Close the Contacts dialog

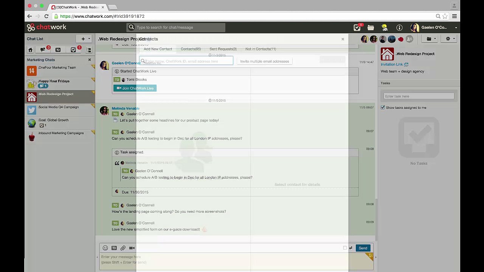click(x=343, y=39)
